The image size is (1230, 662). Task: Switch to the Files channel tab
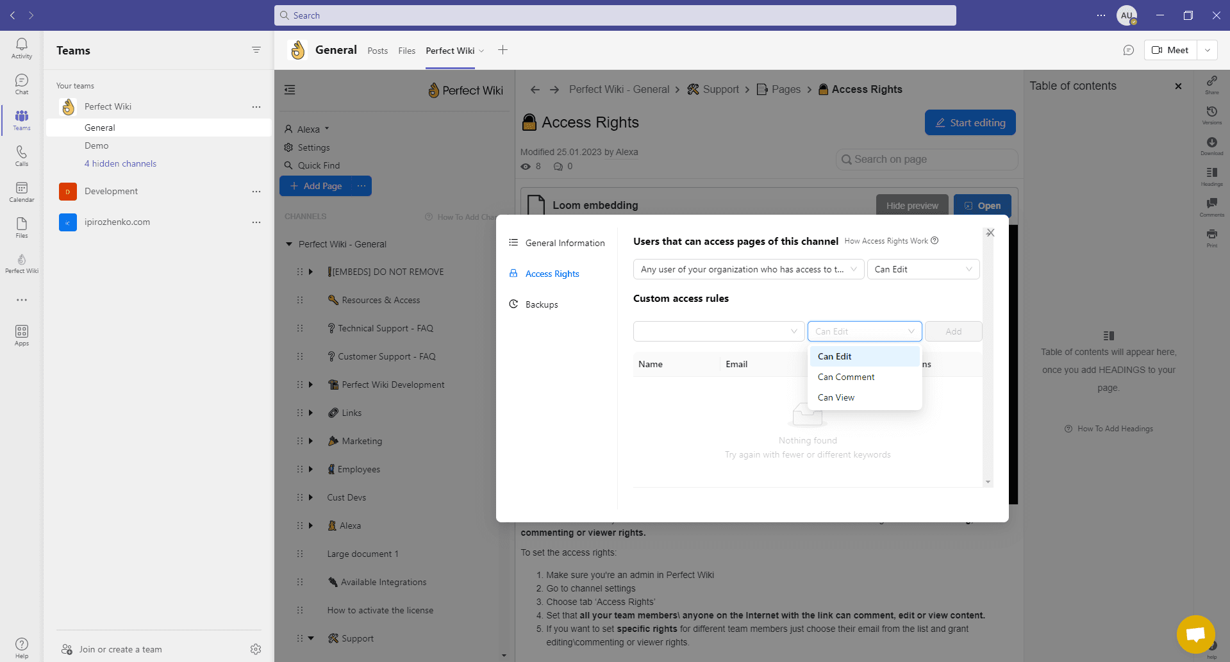[406, 51]
